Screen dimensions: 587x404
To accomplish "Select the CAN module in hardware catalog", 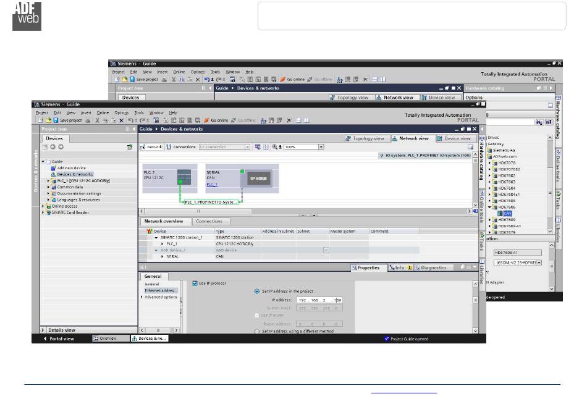I will (x=507, y=213).
